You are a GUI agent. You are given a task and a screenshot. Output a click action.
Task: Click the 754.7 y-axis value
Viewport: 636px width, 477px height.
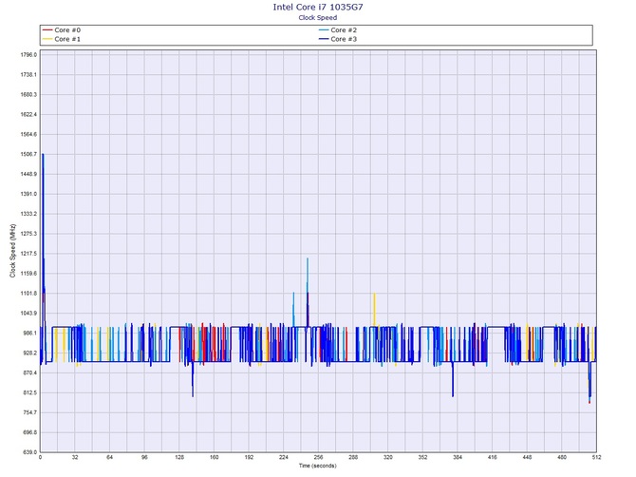tap(30, 412)
